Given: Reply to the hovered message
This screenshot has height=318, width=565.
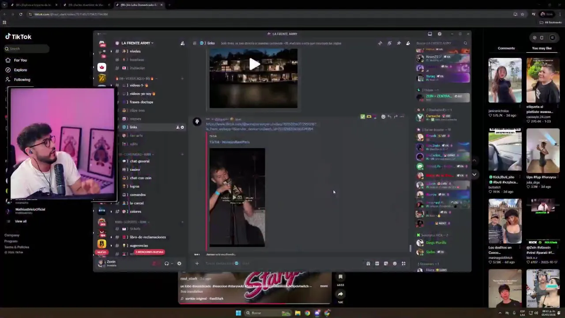Looking at the screenshot, I should (389, 117).
